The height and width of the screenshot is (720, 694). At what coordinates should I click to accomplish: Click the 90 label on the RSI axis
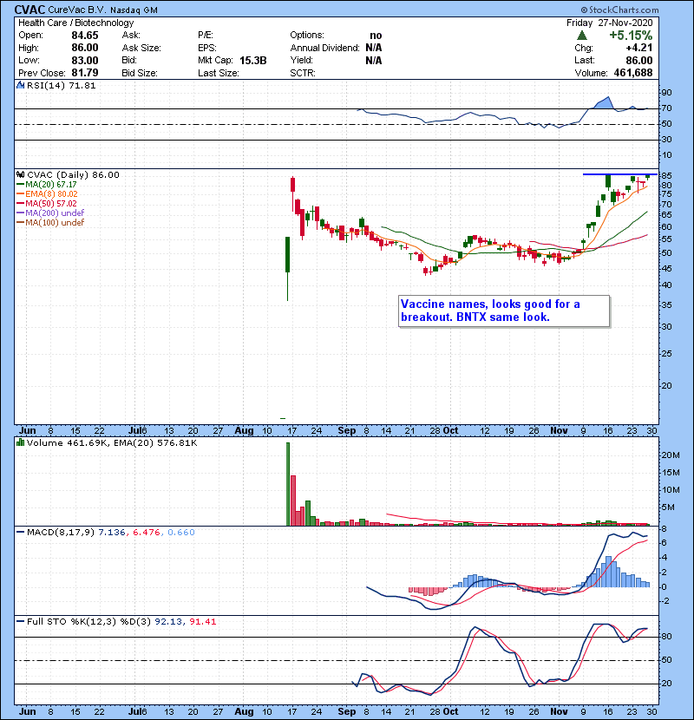[666, 93]
